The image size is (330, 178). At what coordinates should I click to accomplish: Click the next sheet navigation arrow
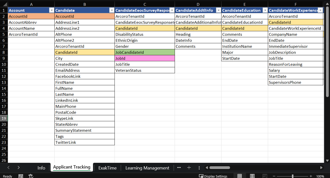tap(19, 167)
